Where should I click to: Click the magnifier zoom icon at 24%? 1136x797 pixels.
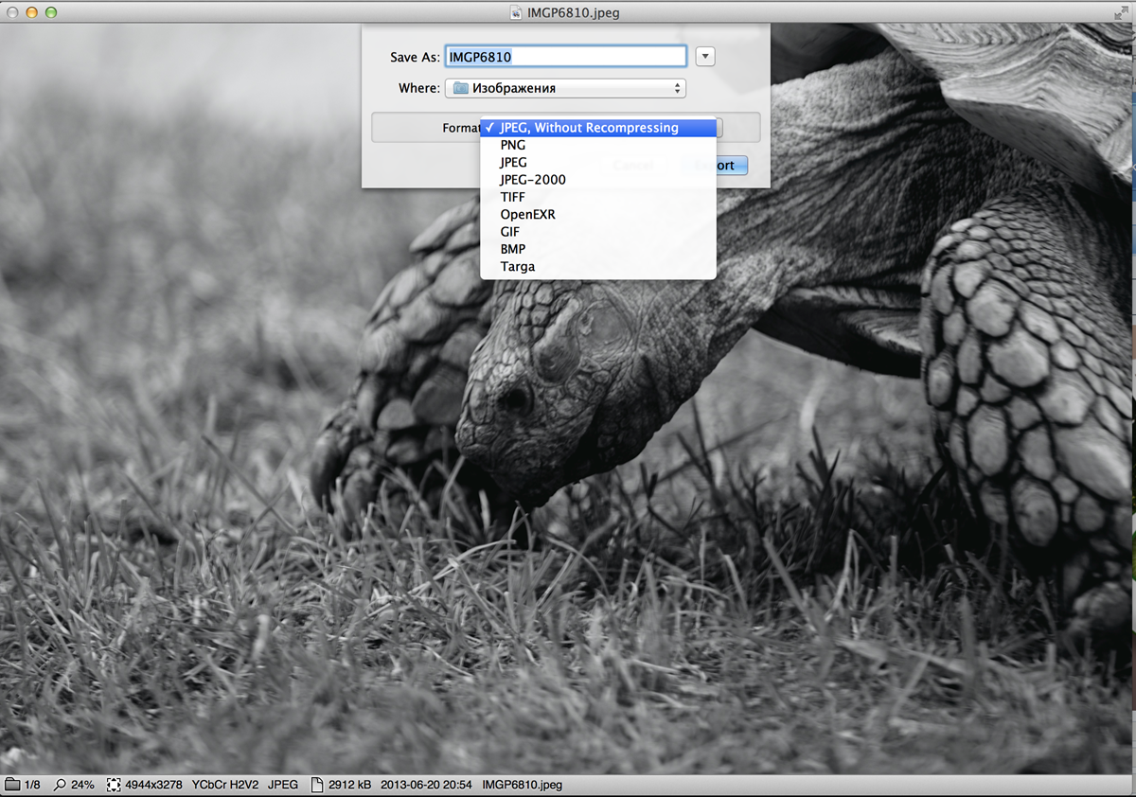61,785
